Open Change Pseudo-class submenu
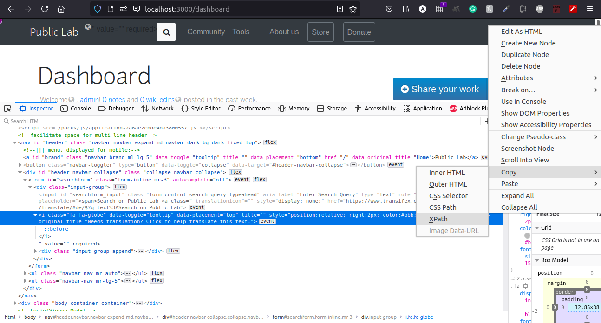This screenshot has height=323, width=601. (x=544, y=137)
